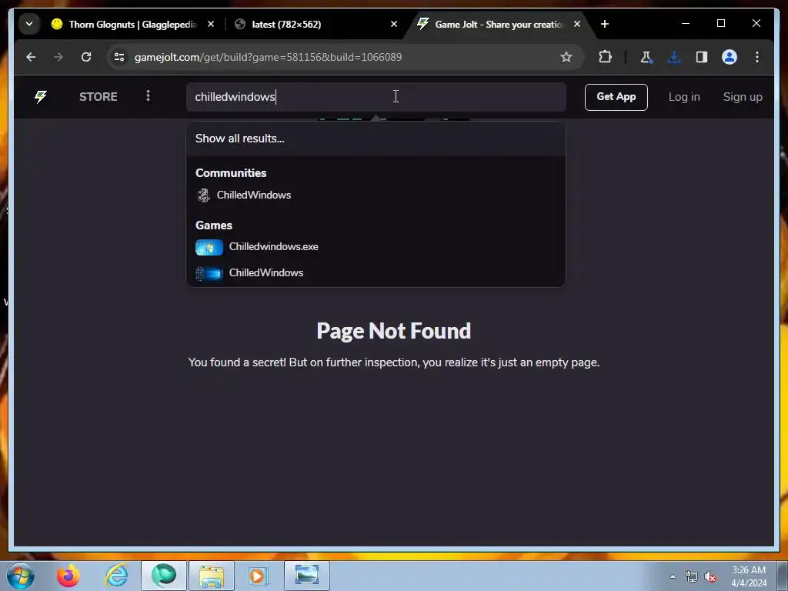
Task: Click the browser forward arrow
Action: pyautogui.click(x=58, y=57)
